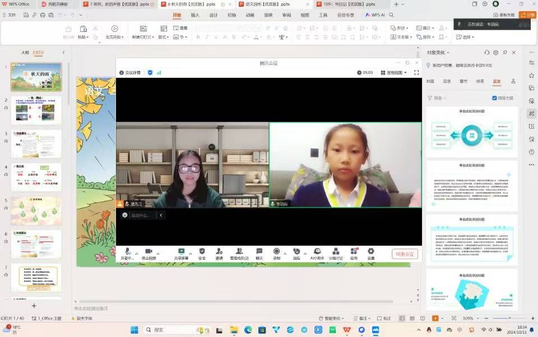Mute the microphone in meeting toolbar
Viewport: 538px width, 337px height.
pyautogui.click(x=128, y=252)
